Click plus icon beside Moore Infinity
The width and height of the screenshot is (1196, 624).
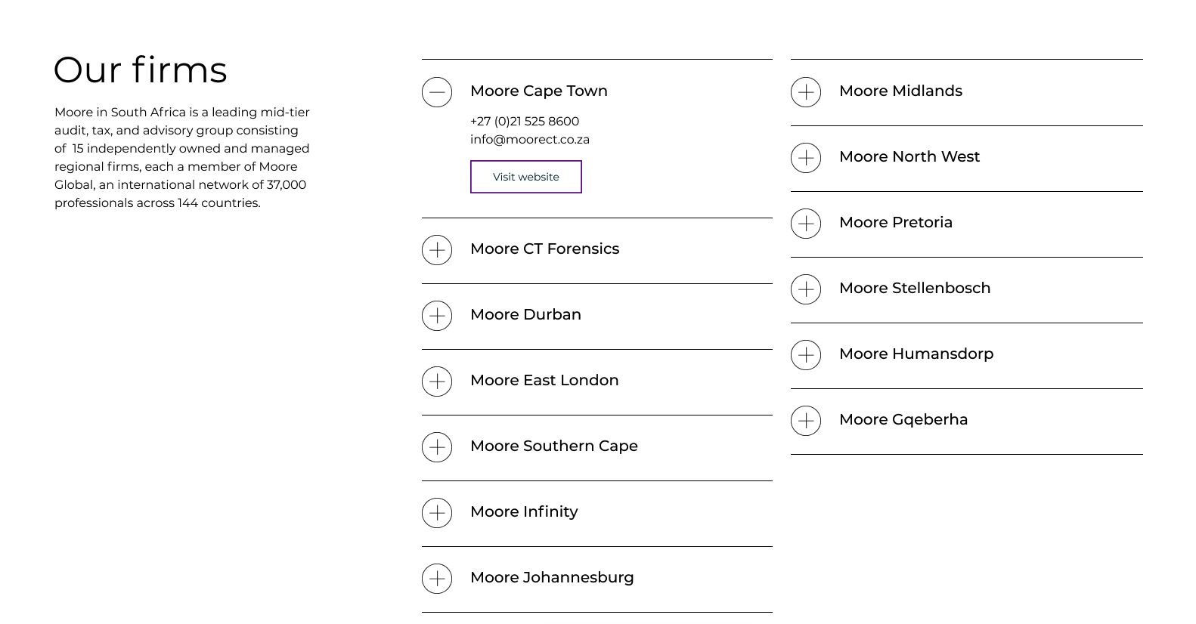point(437,513)
